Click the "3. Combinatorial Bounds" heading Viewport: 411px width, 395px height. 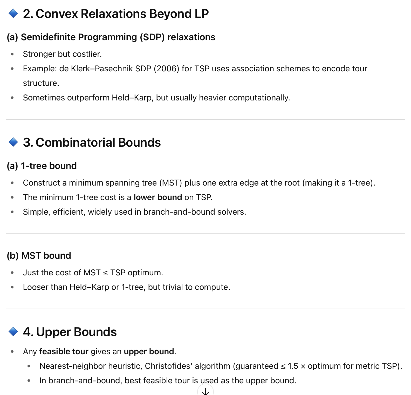(92, 142)
